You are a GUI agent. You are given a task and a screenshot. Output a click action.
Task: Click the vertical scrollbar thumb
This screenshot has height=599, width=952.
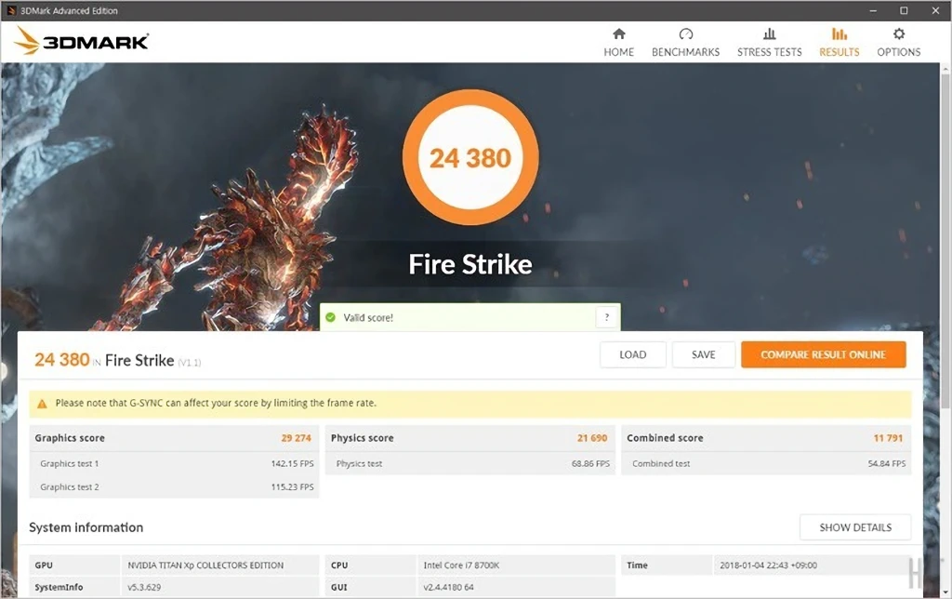[x=945, y=240]
